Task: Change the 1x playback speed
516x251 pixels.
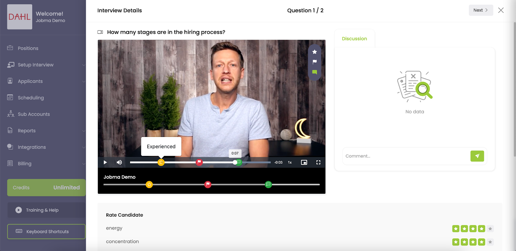Action: 290,162
